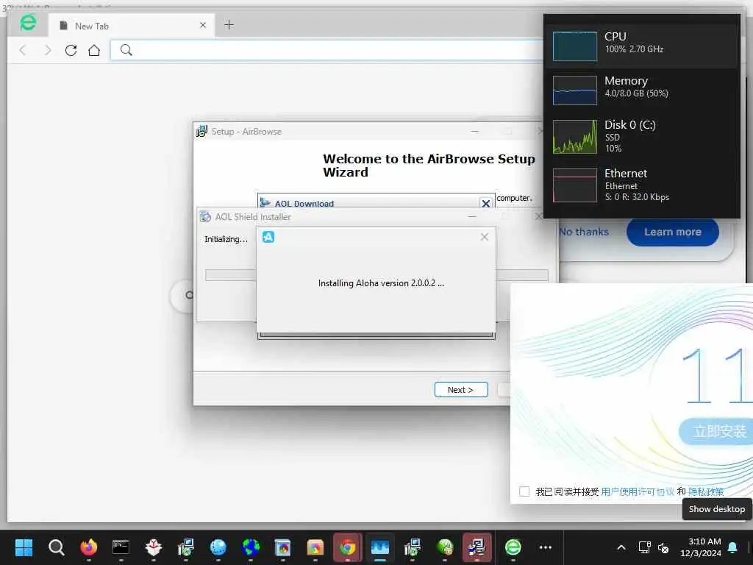Open the 用户使用许可协议 license link
Image resolution: width=753 pixels, height=565 pixels.
coord(638,491)
